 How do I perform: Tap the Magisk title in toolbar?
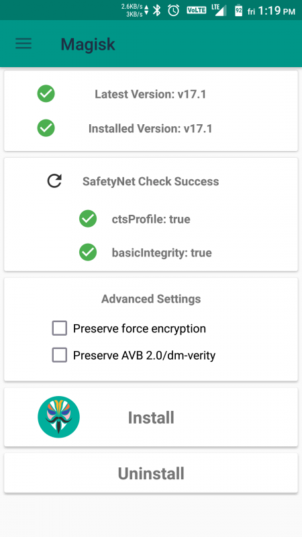pyautogui.click(x=88, y=44)
